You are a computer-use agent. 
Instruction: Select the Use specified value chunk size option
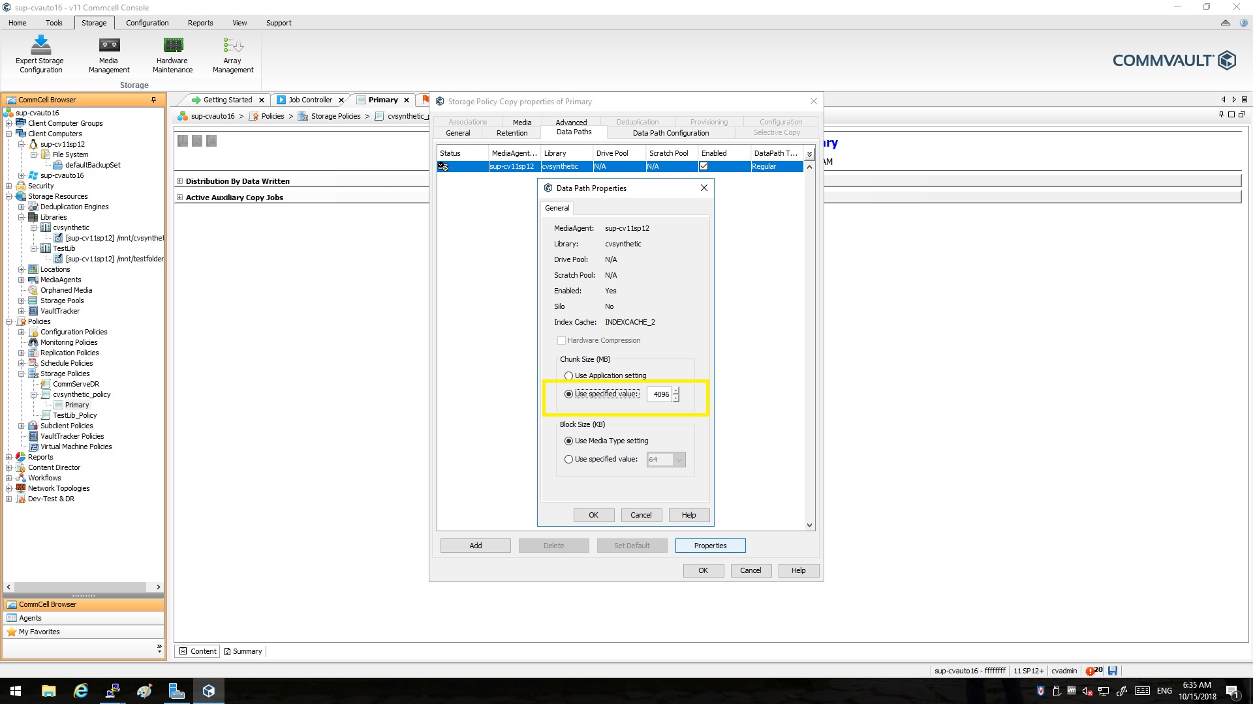[x=569, y=394]
